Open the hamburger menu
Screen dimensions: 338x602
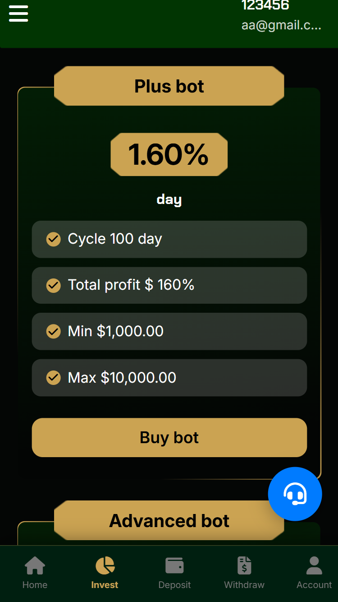18,14
